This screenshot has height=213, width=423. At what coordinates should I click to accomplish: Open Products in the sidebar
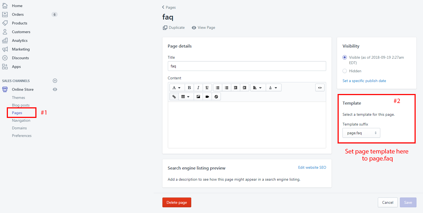click(x=20, y=23)
